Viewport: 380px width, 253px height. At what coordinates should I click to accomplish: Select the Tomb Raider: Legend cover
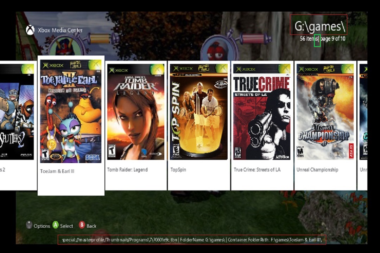point(136,112)
